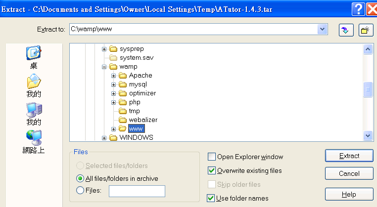This screenshot has height=207, width=377.
Task: Select the 'Apache' folder name in tree
Action: click(x=141, y=76)
